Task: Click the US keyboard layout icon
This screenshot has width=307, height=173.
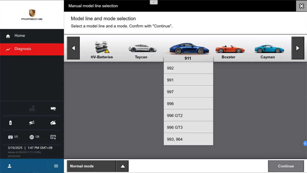Action: pyautogui.click(x=13, y=137)
